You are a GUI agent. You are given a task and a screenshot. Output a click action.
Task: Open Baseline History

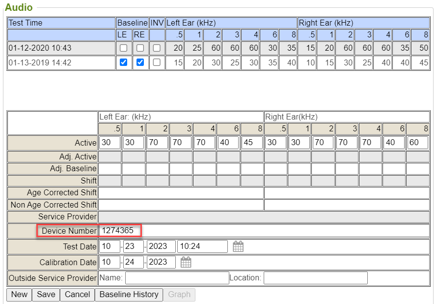click(x=129, y=295)
